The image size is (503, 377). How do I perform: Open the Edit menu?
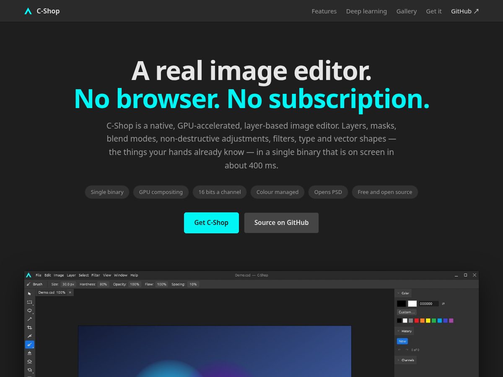coord(48,275)
